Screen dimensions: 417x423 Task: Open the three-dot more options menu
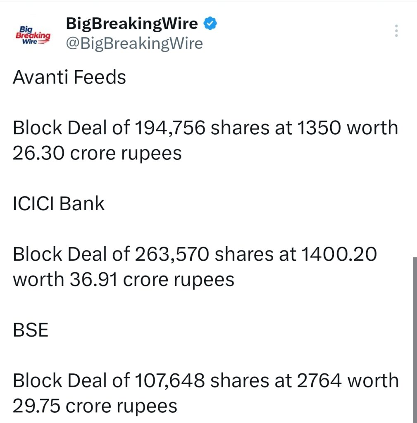pos(396,31)
